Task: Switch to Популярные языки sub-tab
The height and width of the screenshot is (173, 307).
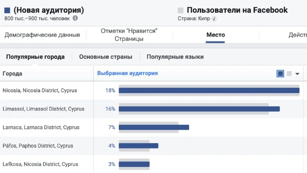Action: pyautogui.click(x=175, y=57)
